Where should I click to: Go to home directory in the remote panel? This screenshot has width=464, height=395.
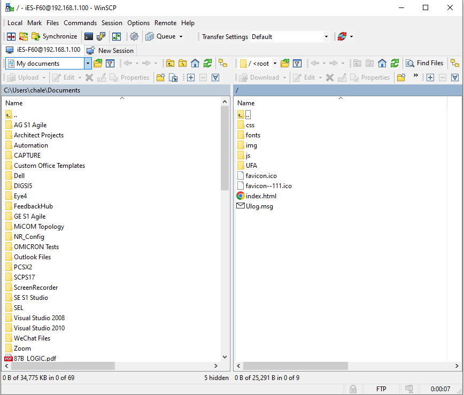click(381, 63)
